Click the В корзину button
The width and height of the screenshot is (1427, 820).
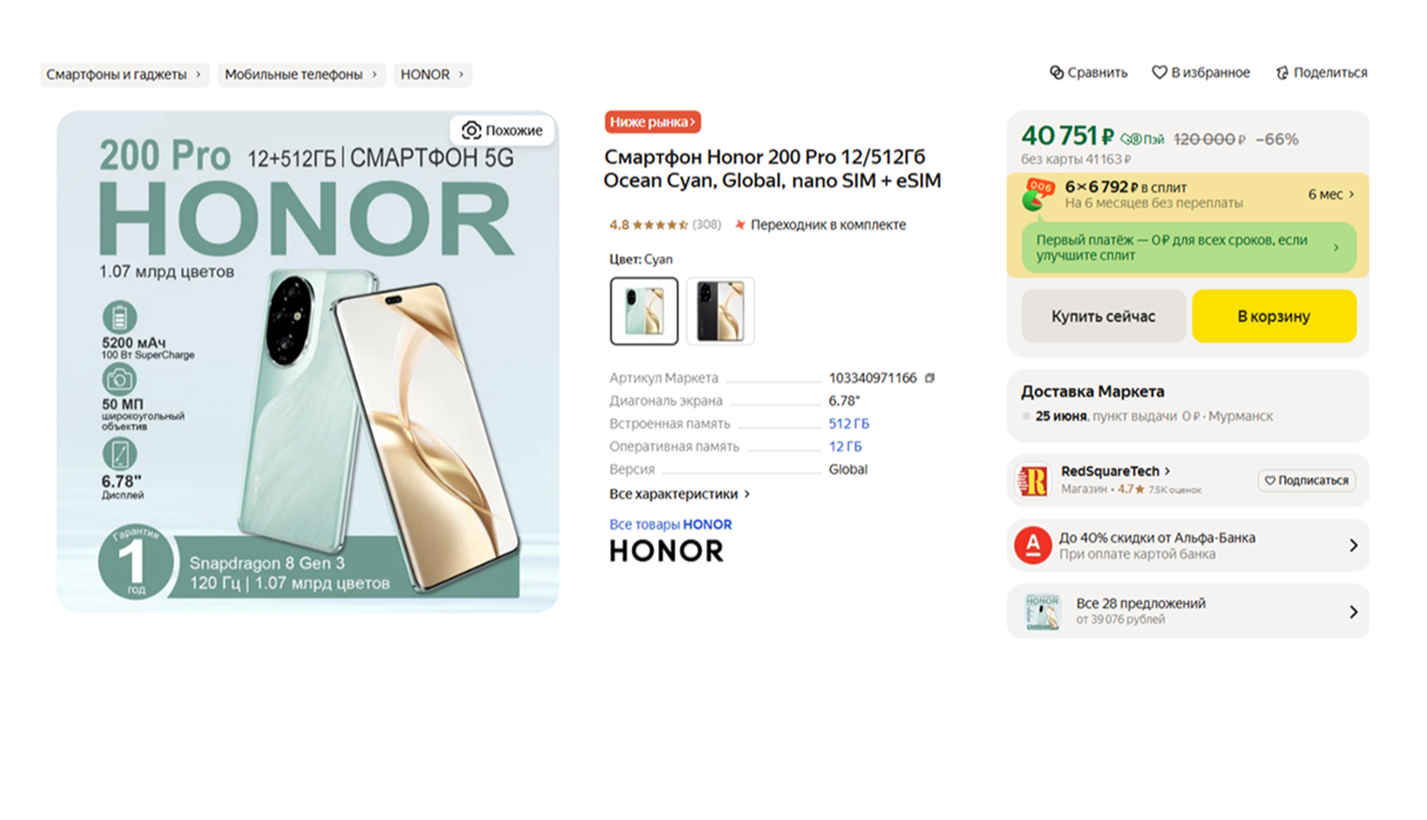1274,316
